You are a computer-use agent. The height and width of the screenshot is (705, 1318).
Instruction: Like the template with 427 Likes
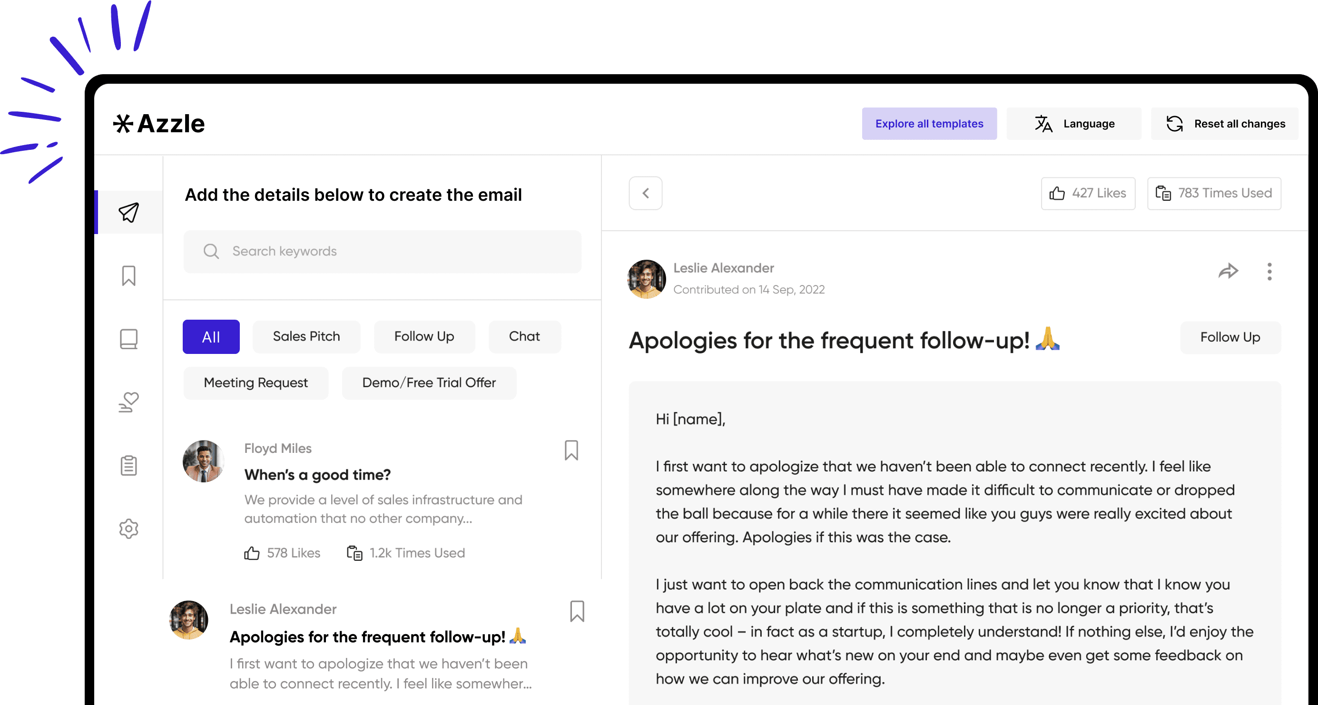tap(1088, 194)
